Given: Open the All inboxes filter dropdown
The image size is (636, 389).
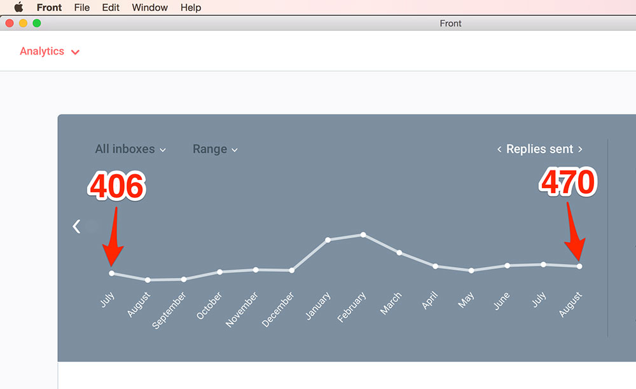Looking at the screenshot, I should coord(130,149).
